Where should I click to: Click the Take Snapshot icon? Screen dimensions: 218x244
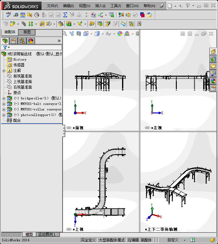click(139, 24)
